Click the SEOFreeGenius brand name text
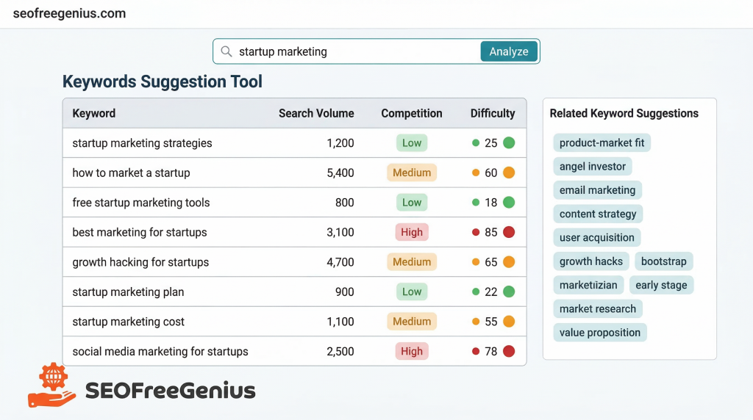The width and height of the screenshot is (753, 420). click(171, 391)
